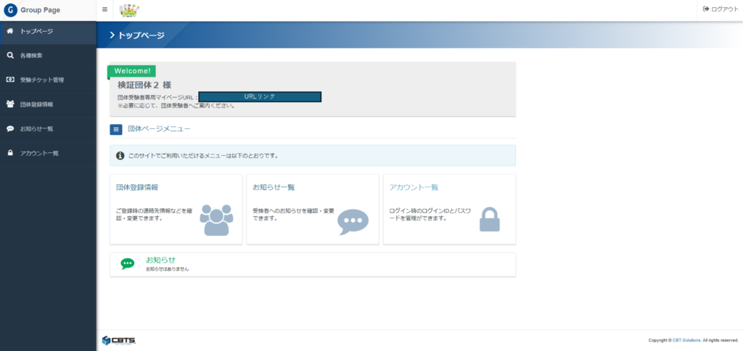Click the green お知らせ chat bubble icon
The image size is (743, 351).
point(128,264)
